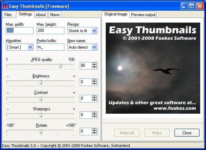206x150 pixels.
Task: Decrease JPEG quality with the down spinner arrow
Action: [x=94, y=67]
